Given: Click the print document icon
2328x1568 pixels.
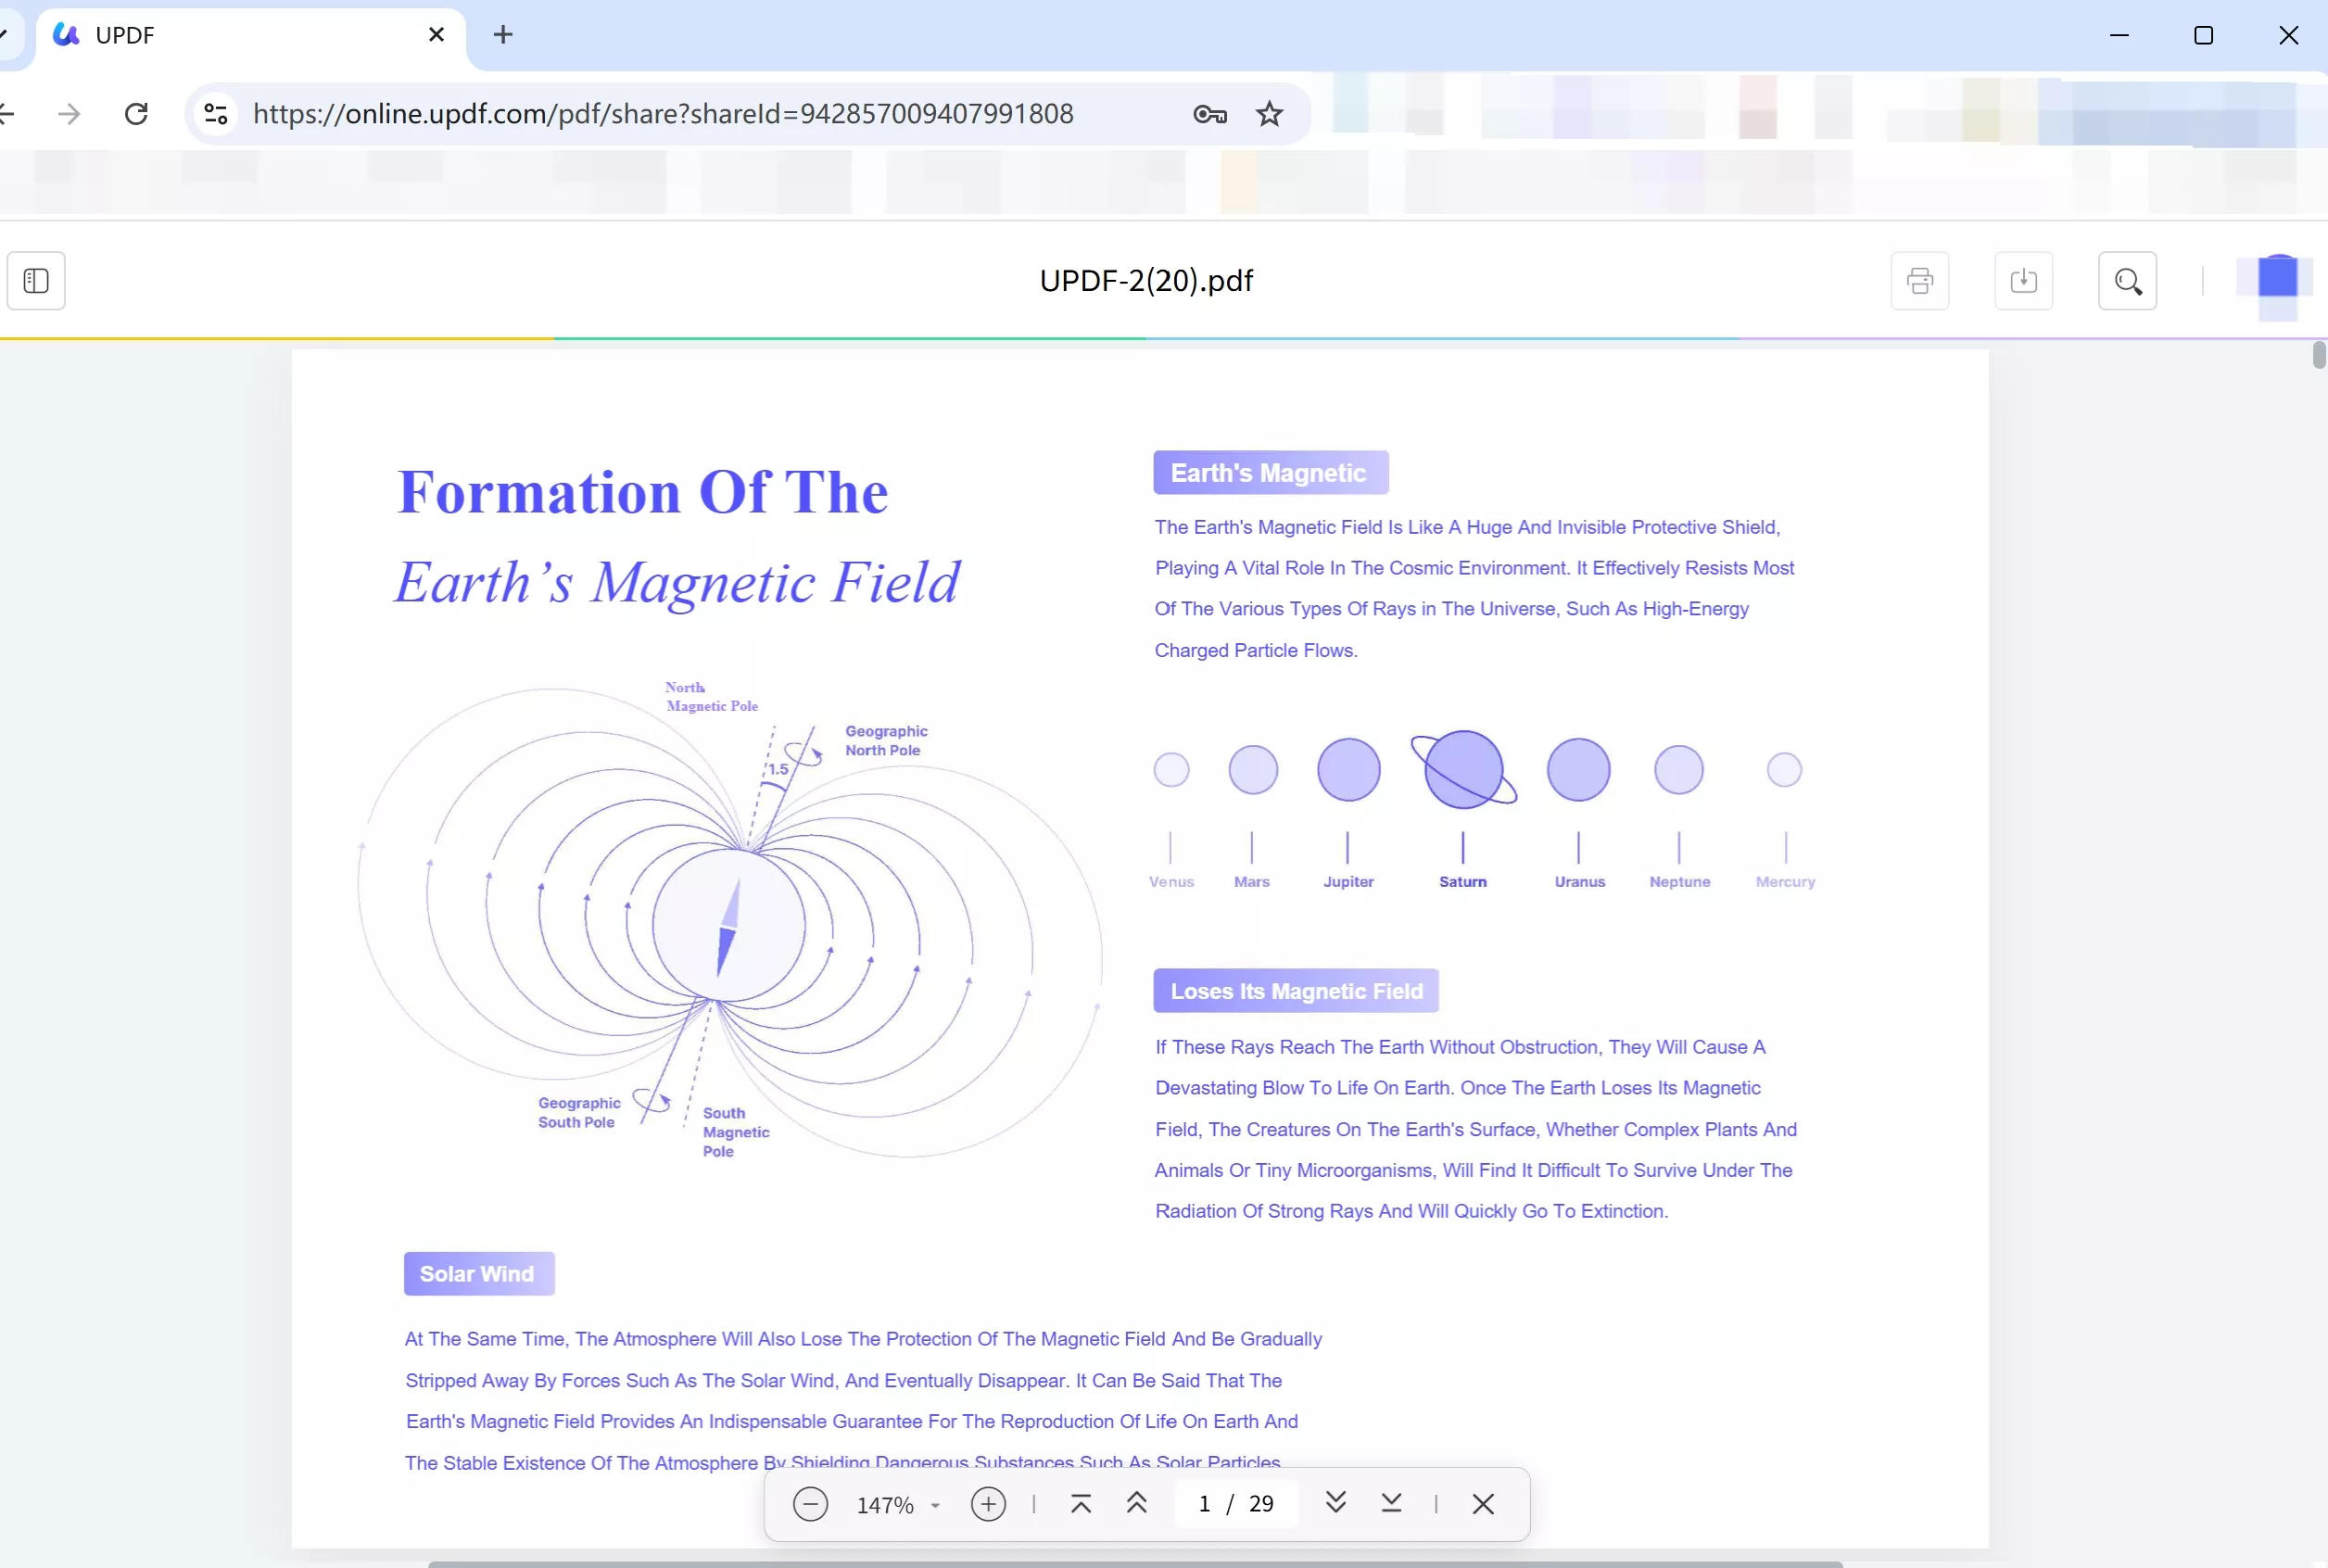Looking at the screenshot, I should (1919, 281).
